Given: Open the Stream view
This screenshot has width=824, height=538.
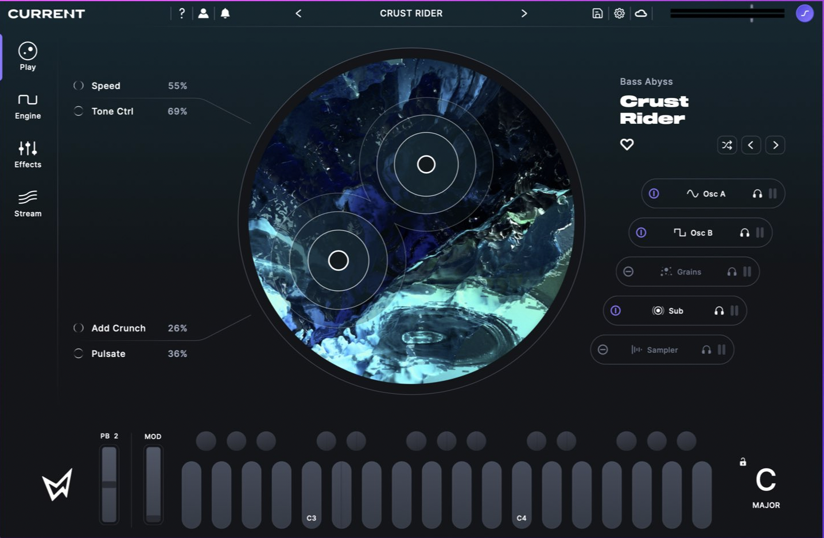Looking at the screenshot, I should click(x=27, y=204).
